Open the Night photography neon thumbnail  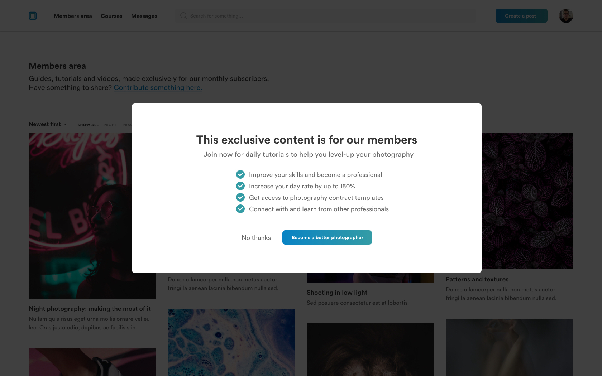coord(80,216)
